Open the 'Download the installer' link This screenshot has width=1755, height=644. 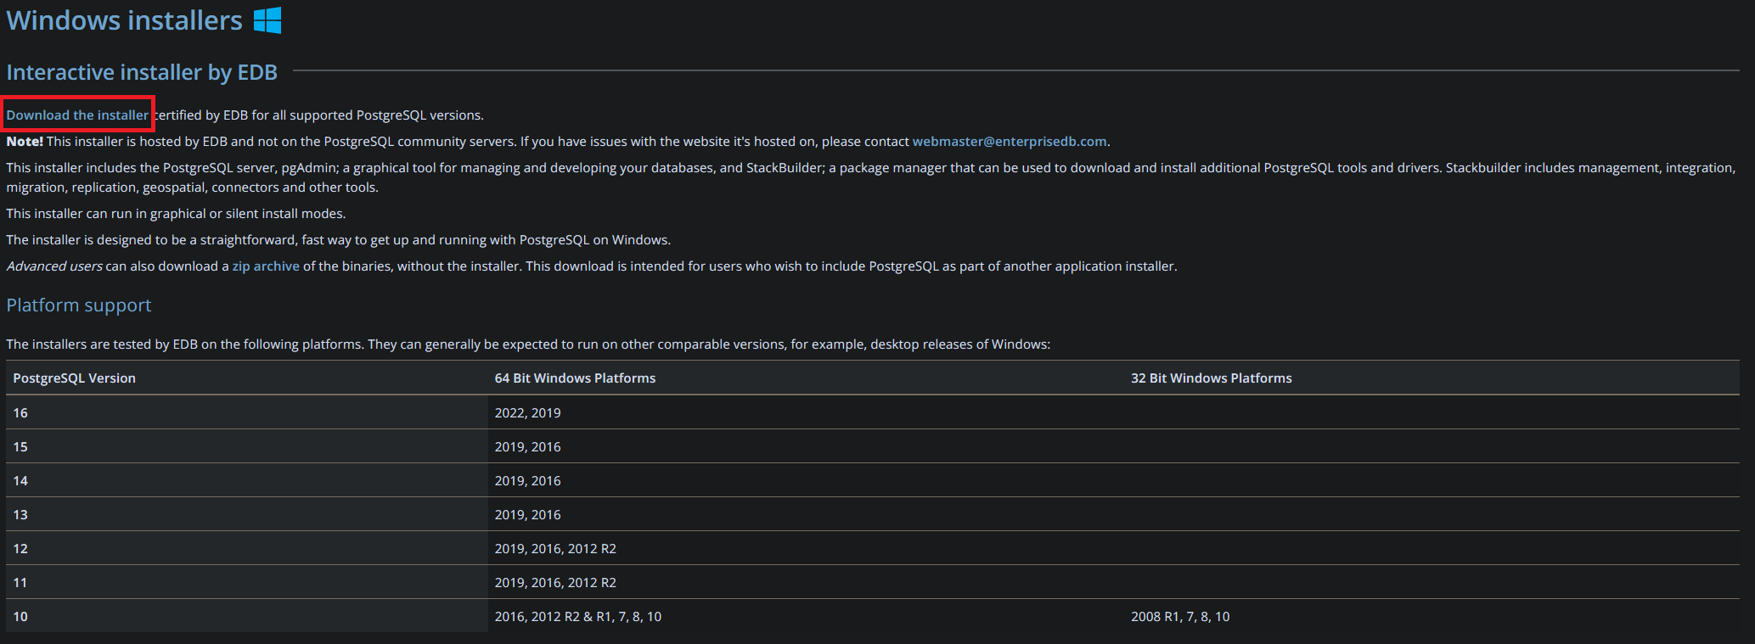click(77, 115)
